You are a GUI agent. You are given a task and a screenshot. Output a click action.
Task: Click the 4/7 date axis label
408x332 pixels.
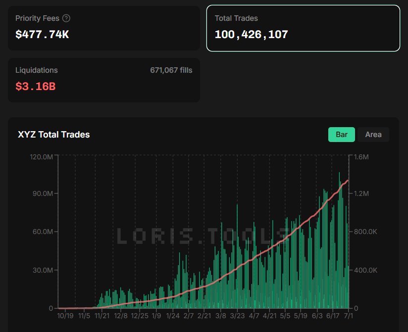254,316
